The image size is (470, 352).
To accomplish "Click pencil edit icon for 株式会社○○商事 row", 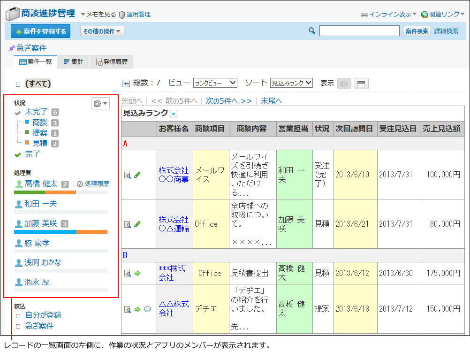I will [x=137, y=175].
